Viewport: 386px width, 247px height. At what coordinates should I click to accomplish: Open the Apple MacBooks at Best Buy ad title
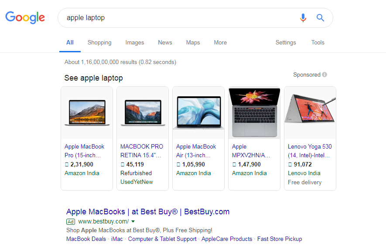[148, 212]
